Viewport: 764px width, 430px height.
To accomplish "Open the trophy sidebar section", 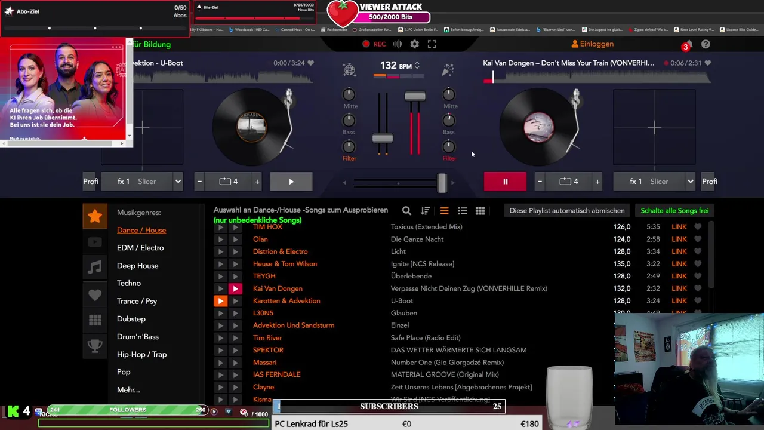I will click(x=95, y=346).
